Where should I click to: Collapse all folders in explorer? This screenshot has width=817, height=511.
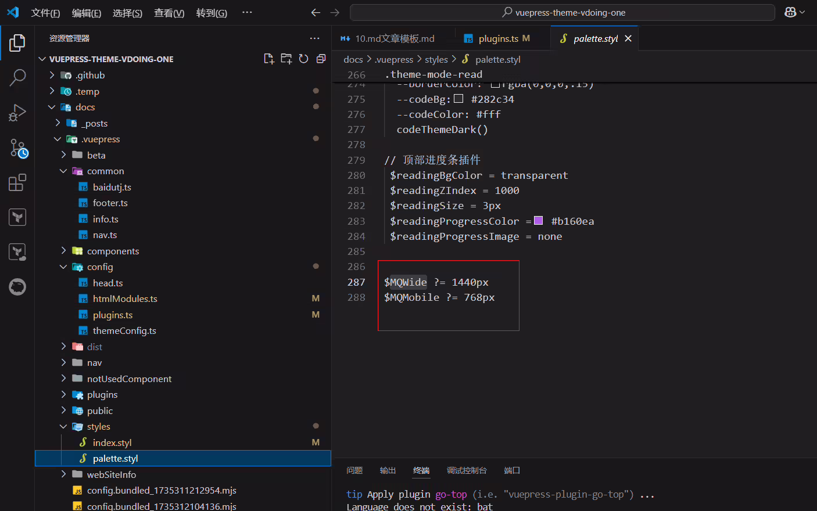[x=321, y=59]
